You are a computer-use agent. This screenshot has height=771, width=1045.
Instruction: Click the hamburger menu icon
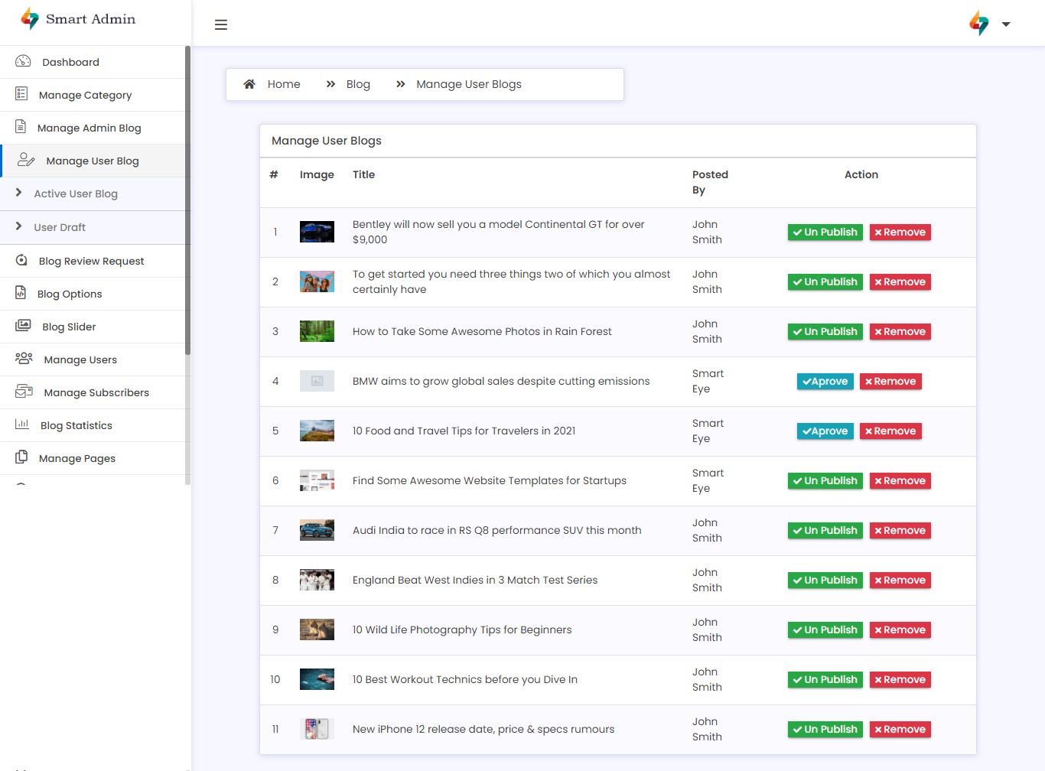point(221,24)
